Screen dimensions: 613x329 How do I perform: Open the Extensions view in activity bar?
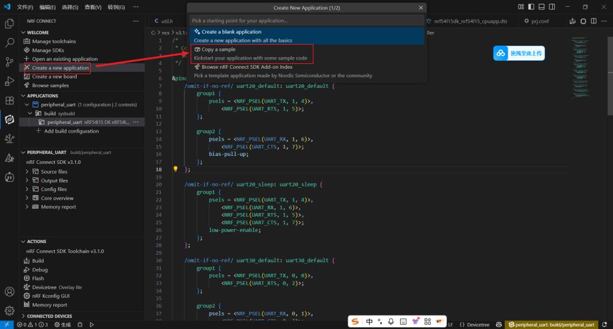coord(9,100)
